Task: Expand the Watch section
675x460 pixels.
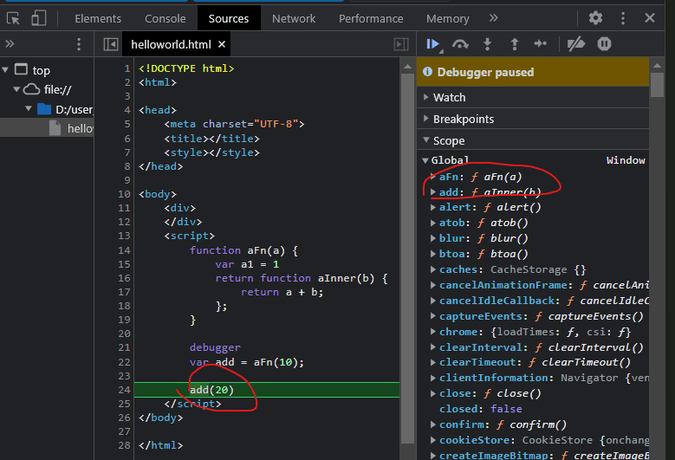Action: 449,98
